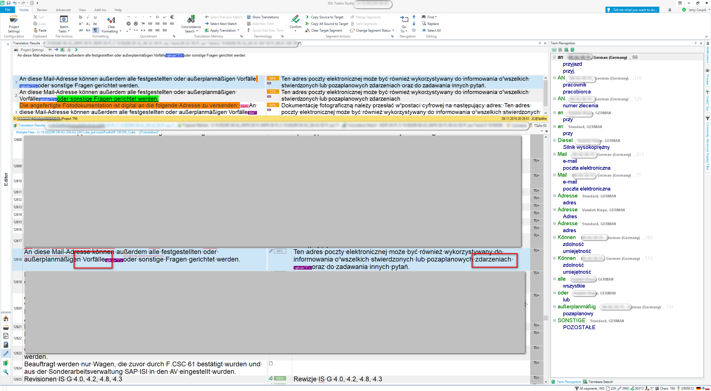711x391 pixels.
Task: Click the 72% match score badge
Action: 272,92
